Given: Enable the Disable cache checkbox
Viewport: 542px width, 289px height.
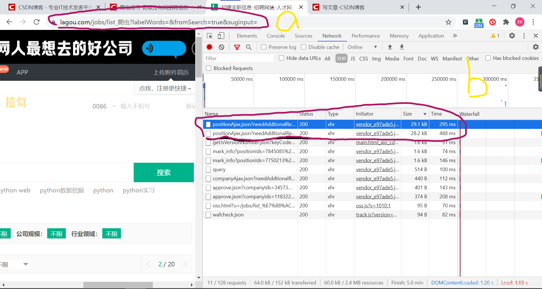Looking at the screenshot, I should (303, 47).
